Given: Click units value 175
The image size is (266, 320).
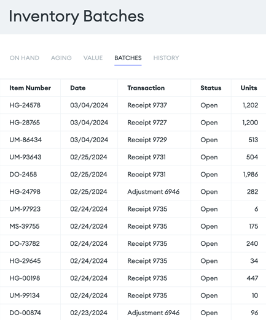Looking at the screenshot, I should 254,226.
